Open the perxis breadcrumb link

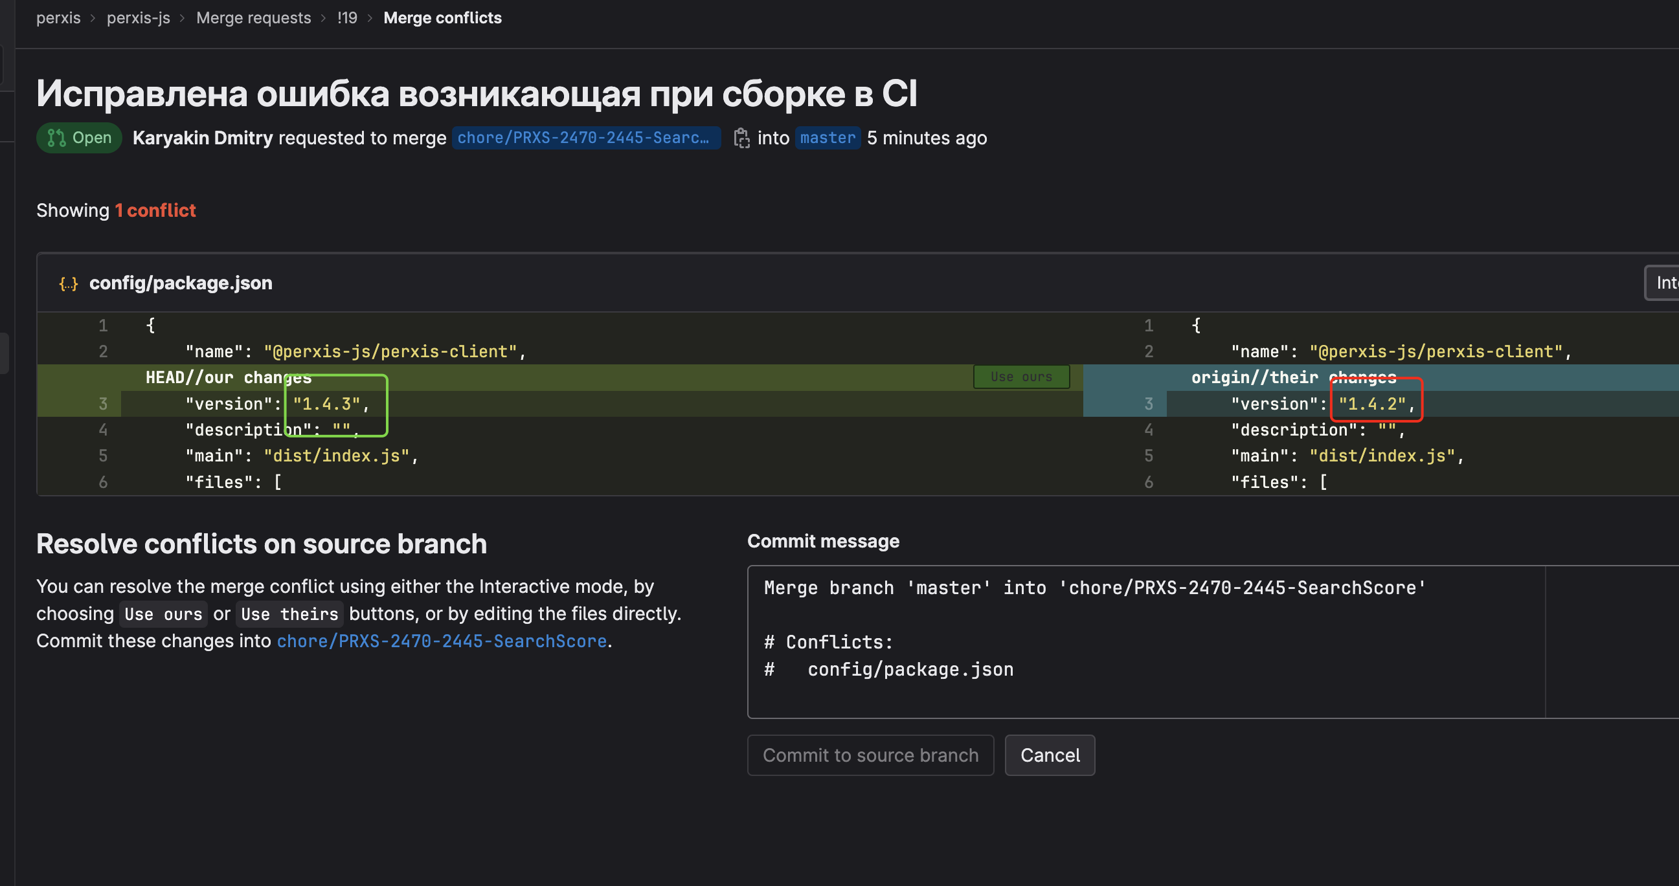(58, 17)
